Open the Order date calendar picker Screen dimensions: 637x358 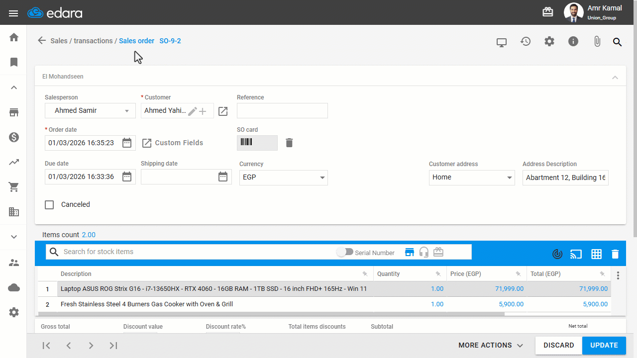127,143
